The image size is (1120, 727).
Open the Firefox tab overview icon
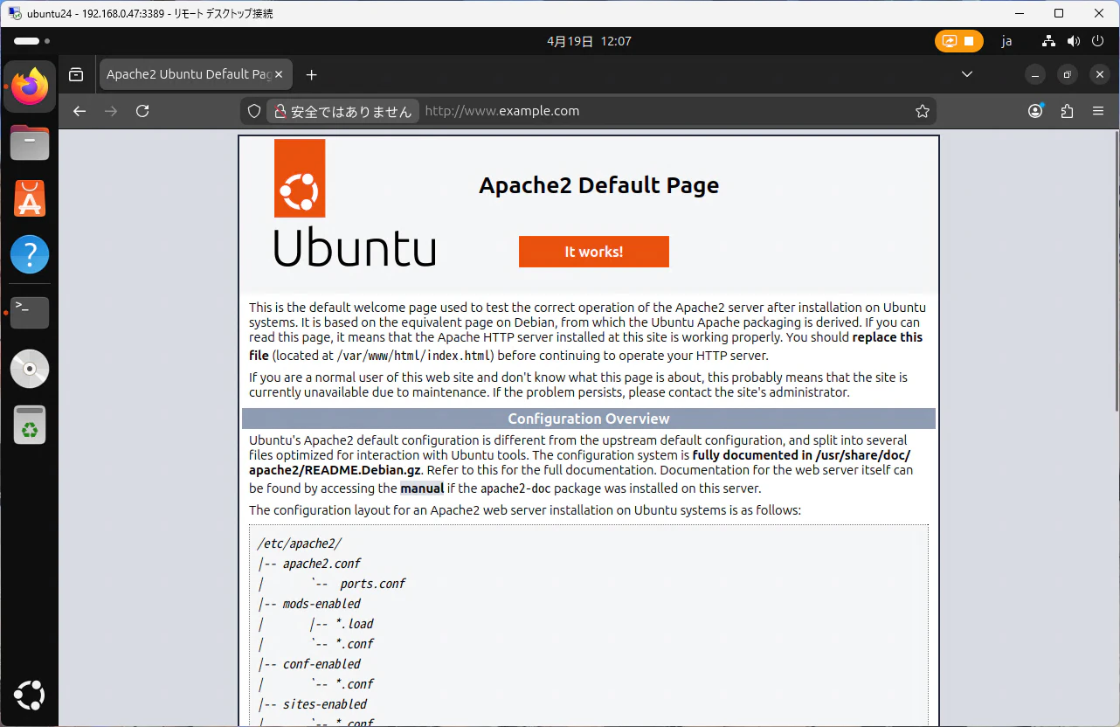pyautogui.click(x=76, y=74)
